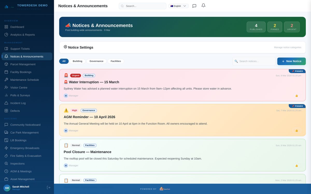The image size is (311, 194).
Task: Switch to the Governance filter tab
Action: pyautogui.click(x=96, y=61)
